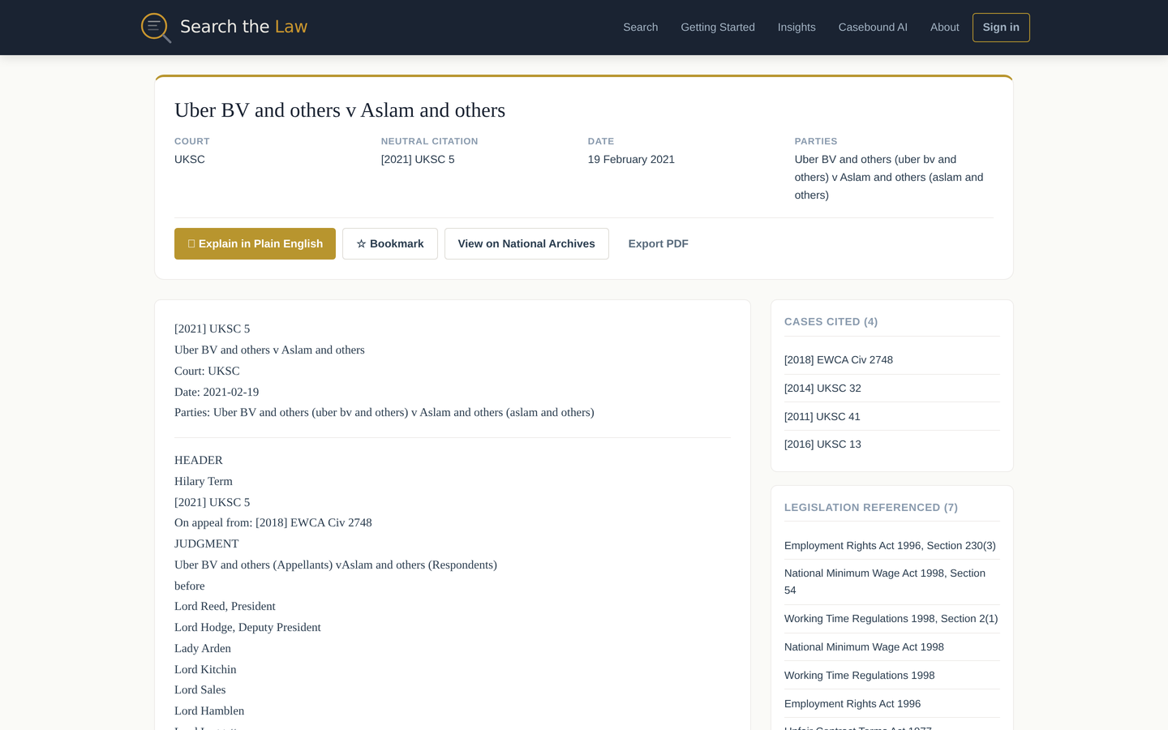Click the Lady Arden line
Image resolution: width=1168 pixels, height=730 pixels.
tap(203, 649)
